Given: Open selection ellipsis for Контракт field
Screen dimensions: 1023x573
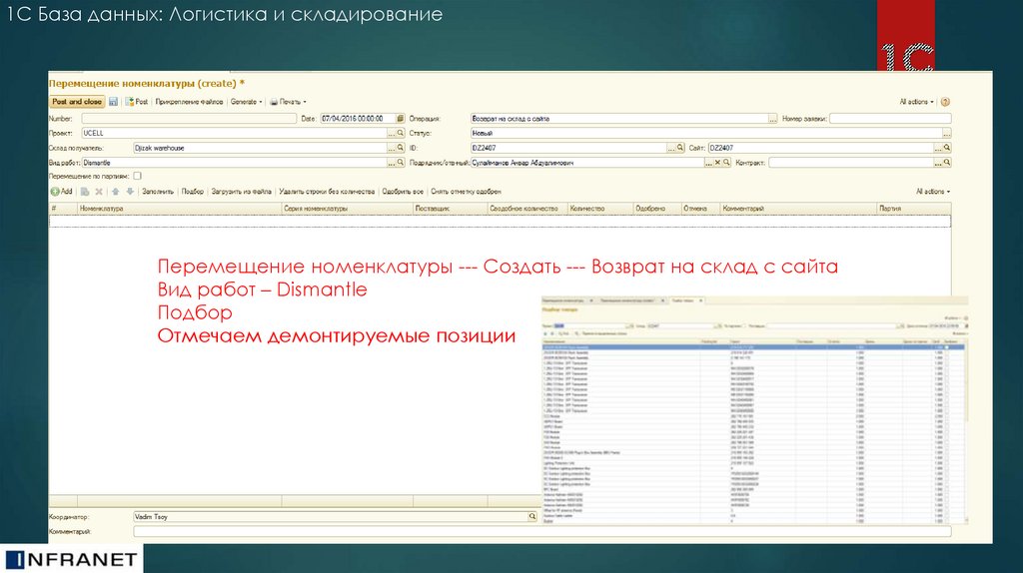Looking at the screenshot, I should pos(937,163).
